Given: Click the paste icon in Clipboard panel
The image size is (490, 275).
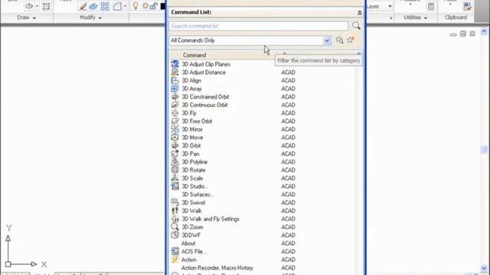Looking at the screenshot, I should [467, 6].
